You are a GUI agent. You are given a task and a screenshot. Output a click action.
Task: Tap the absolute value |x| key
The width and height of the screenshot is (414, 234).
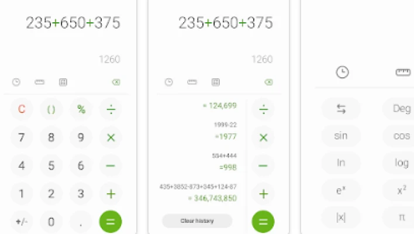341,218
